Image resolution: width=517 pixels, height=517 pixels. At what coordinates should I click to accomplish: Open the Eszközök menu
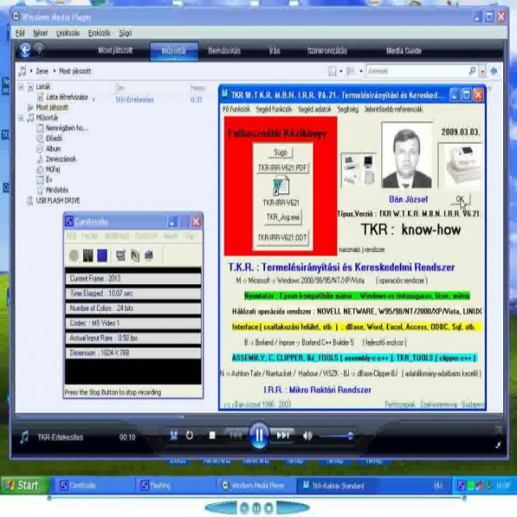[99, 33]
